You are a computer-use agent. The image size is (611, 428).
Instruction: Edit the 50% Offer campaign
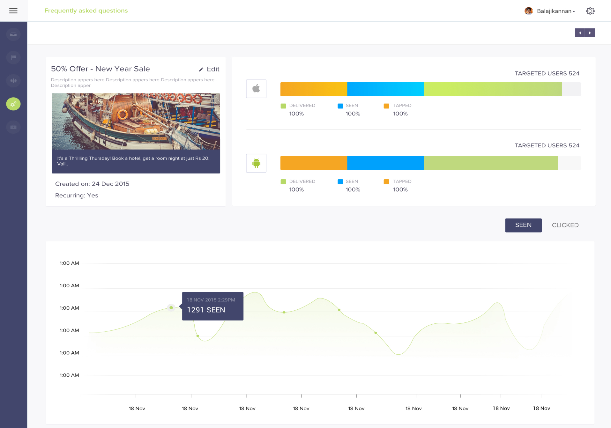tap(209, 69)
